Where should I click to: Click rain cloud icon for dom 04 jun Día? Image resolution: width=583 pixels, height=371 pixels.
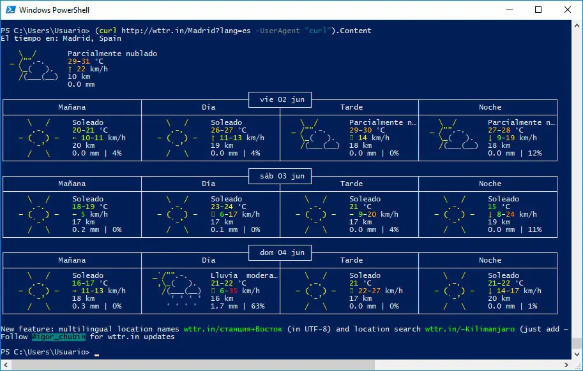[x=177, y=289]
